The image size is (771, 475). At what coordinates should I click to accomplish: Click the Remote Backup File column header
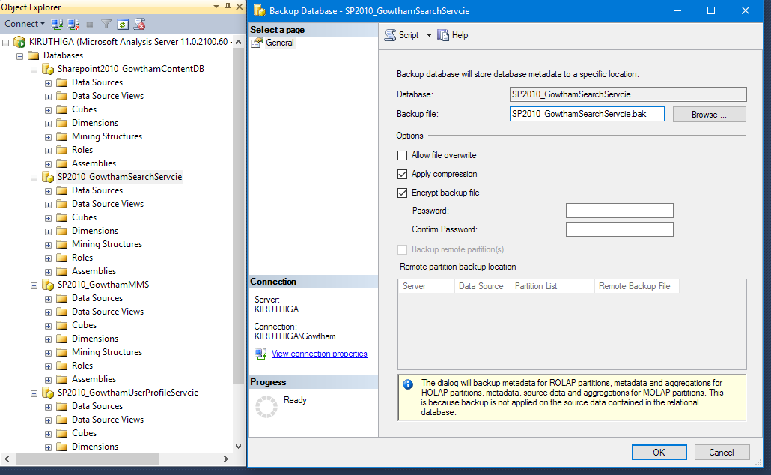click(x=637, y=286)
